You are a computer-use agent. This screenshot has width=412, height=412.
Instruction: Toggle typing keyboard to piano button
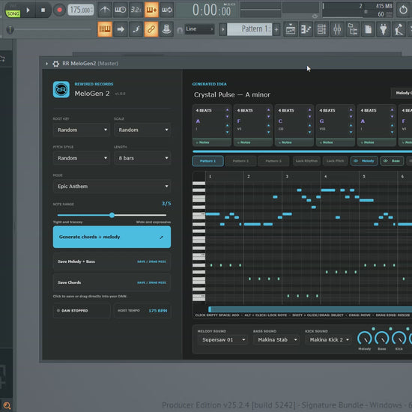(x=105, y=29)
